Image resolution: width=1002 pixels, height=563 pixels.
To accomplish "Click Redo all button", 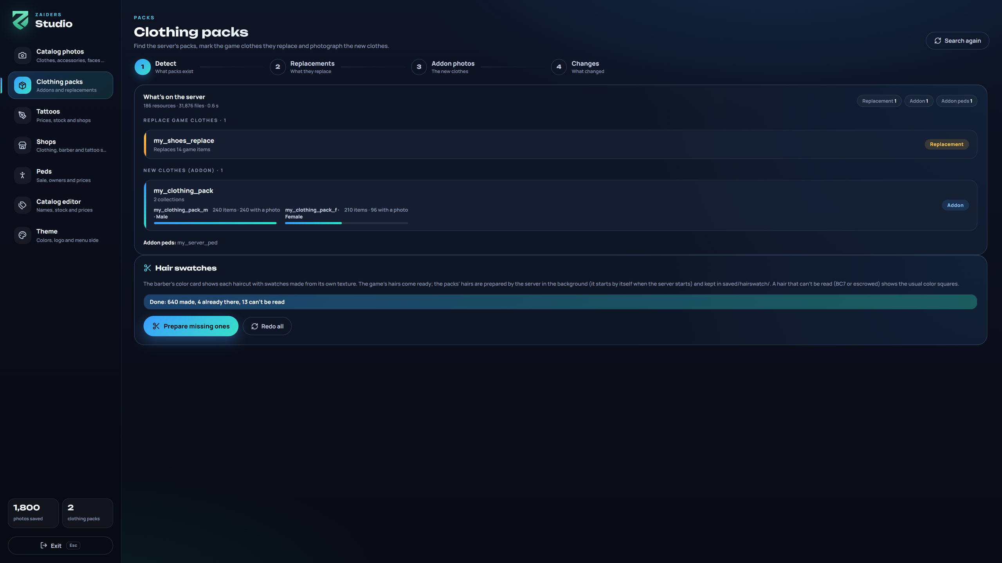I will 267,326.
